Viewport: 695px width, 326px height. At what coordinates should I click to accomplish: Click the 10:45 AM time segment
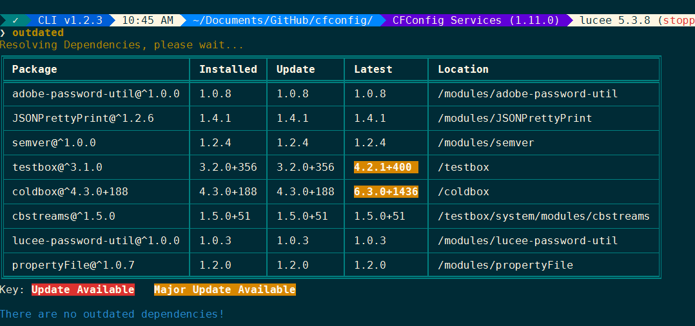click(x=148, y=20)
